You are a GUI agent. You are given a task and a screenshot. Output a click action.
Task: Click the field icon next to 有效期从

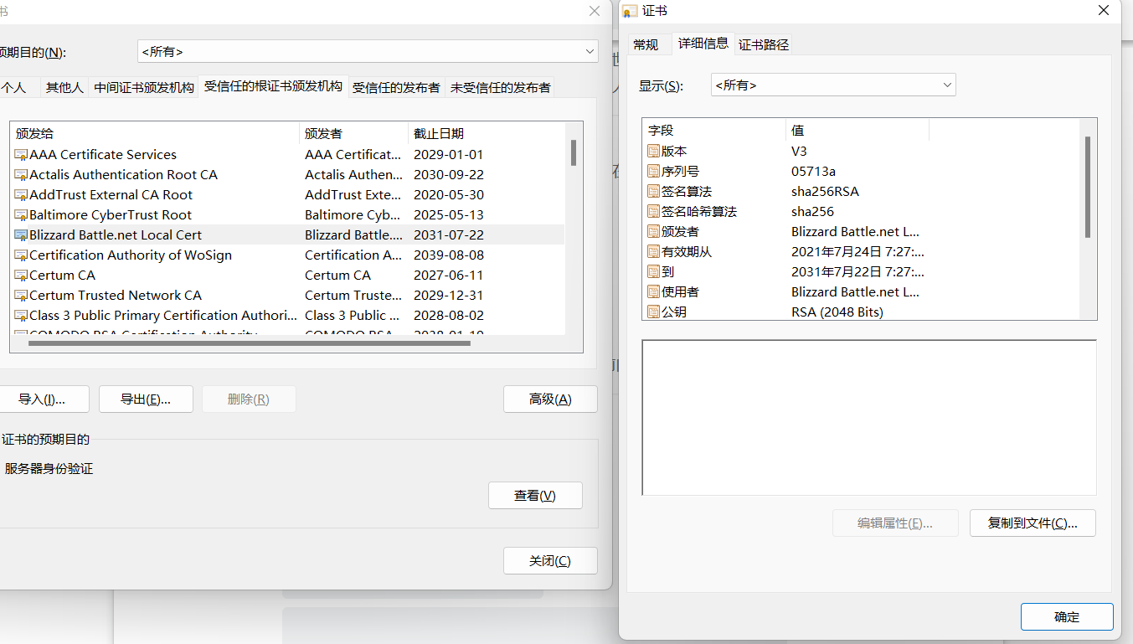click(x=654, y=252)
